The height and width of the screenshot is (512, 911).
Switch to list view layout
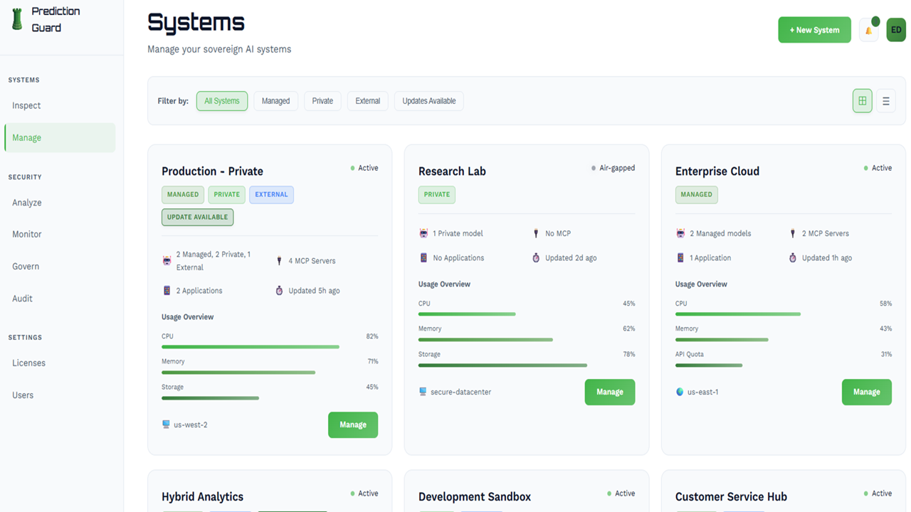point(886,101)
